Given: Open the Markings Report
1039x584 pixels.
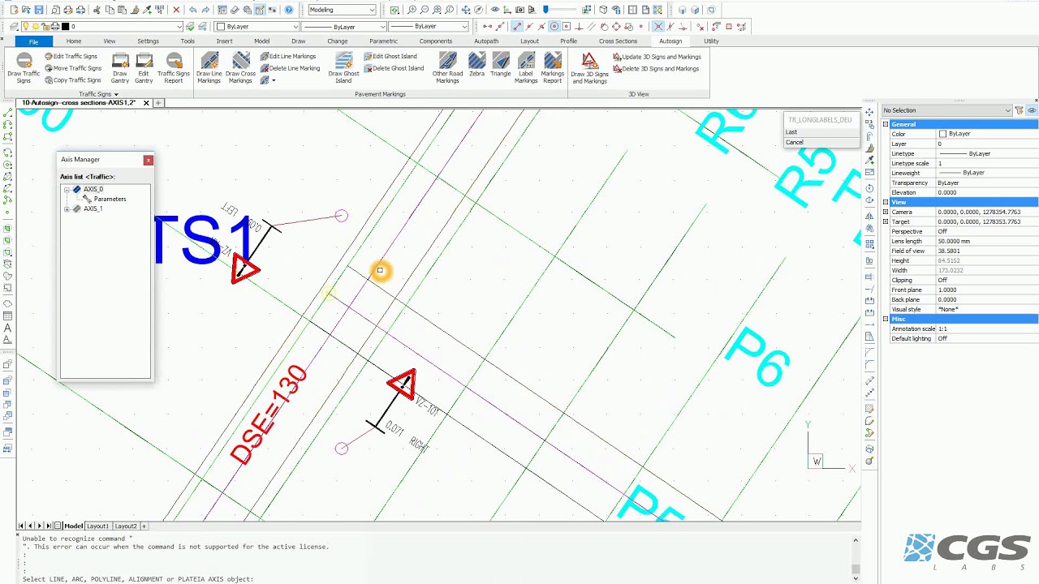Looking at the screenshot, I should [553, 67].
